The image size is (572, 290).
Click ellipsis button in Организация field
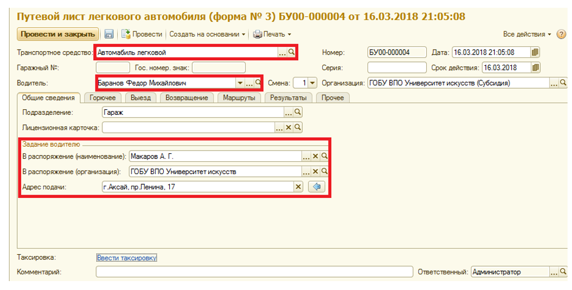(x=554, y=84)
